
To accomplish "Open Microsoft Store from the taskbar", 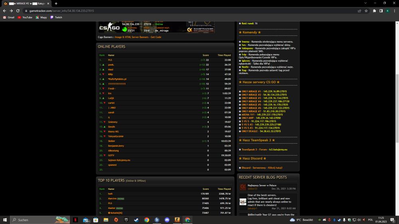I will (x=96, y=220).
